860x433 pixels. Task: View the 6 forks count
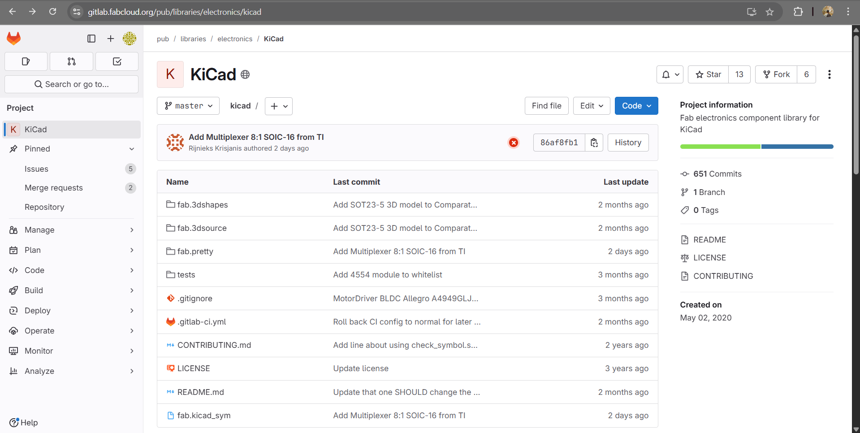click(806, 74)
